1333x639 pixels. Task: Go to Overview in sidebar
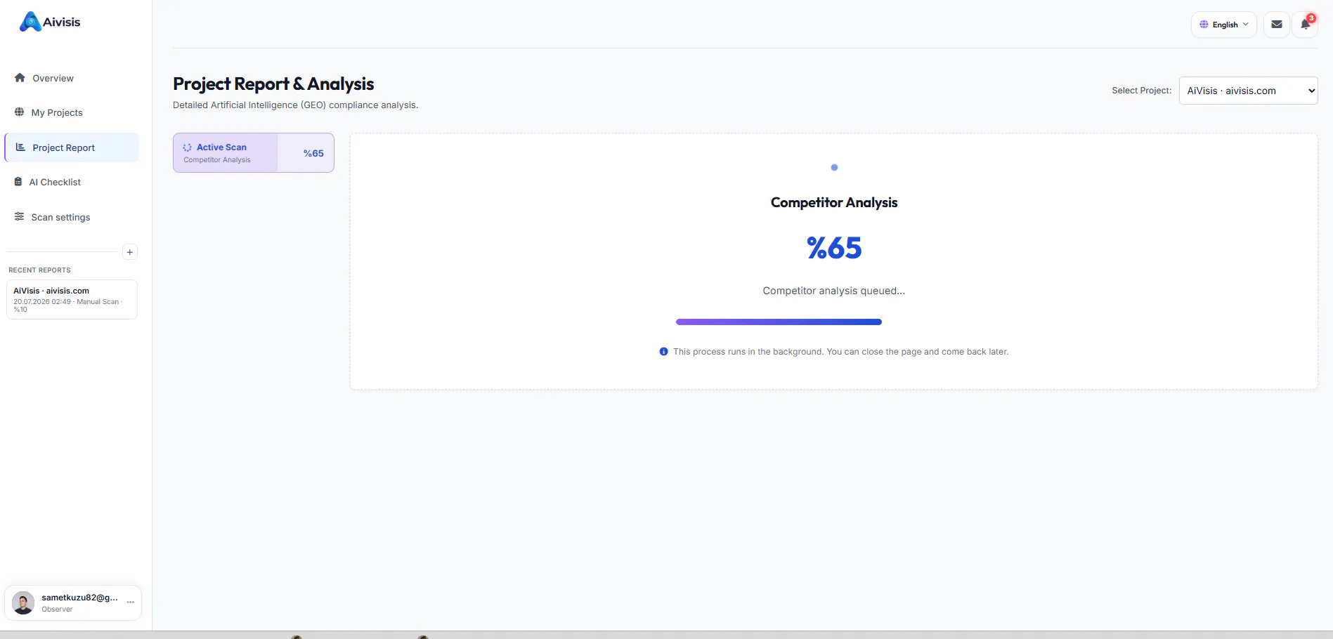72,78
